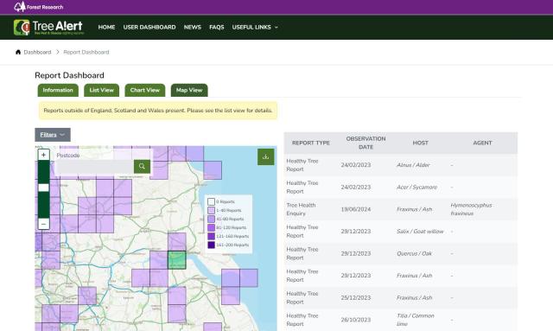Click the postcode search magnifier button
Viewport: 553px width, 331px height.
pos(142,166)
